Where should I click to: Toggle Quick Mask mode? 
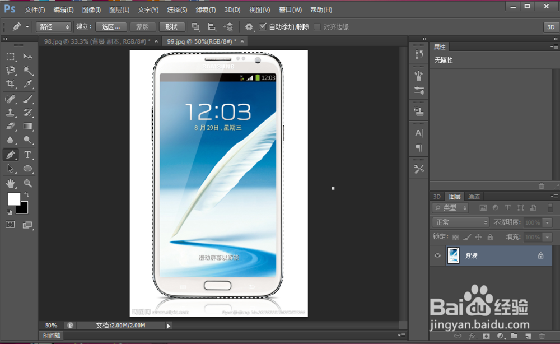tap(10, 225)
